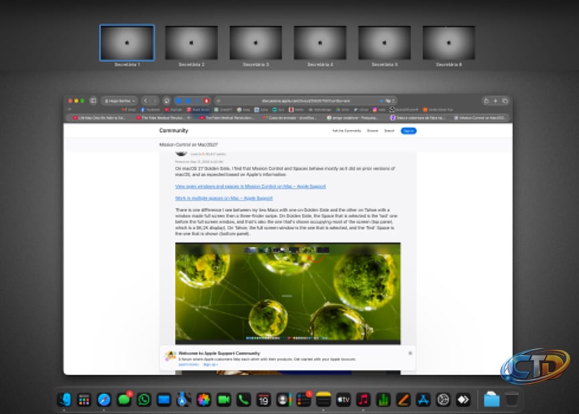Click Sign up in welcome banner
Screen dimensions: 579x414
[210, 364]
